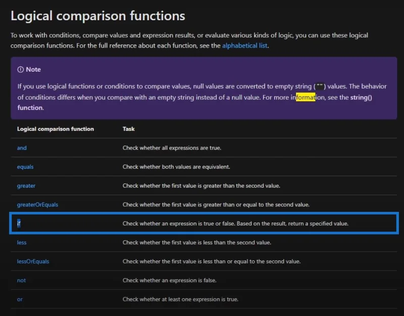This screenshot has height=316, width=404.
Task: Open the 'greater' function link
Action: pyautogui.click(x=26, y=186)
